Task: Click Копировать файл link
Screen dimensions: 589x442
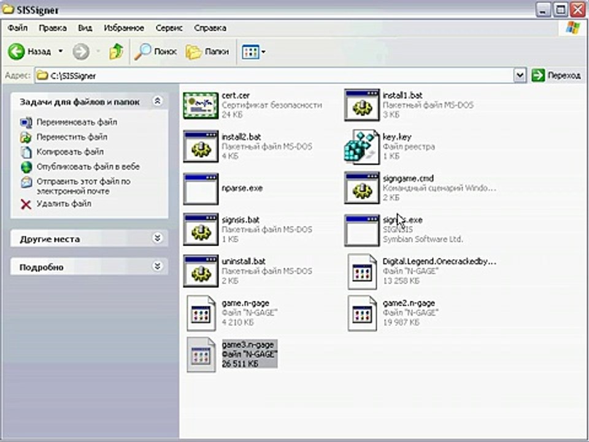Action: point(70,152)
